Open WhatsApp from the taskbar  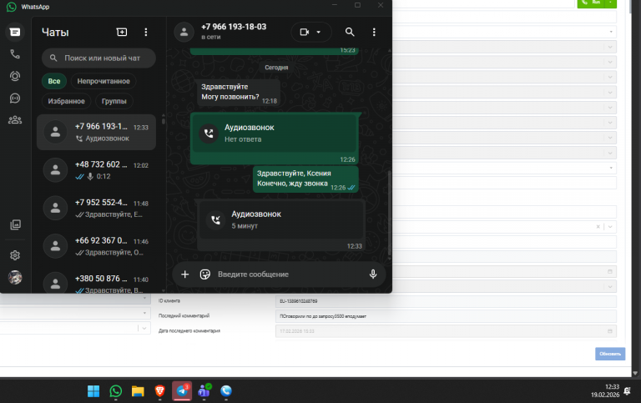click(116, 391)
